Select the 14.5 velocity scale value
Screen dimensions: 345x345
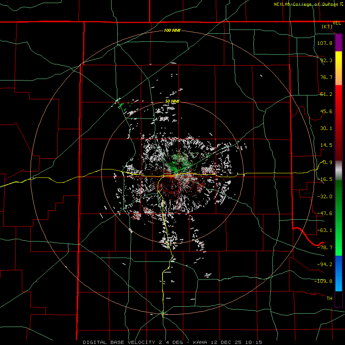[x=326, y=145]
